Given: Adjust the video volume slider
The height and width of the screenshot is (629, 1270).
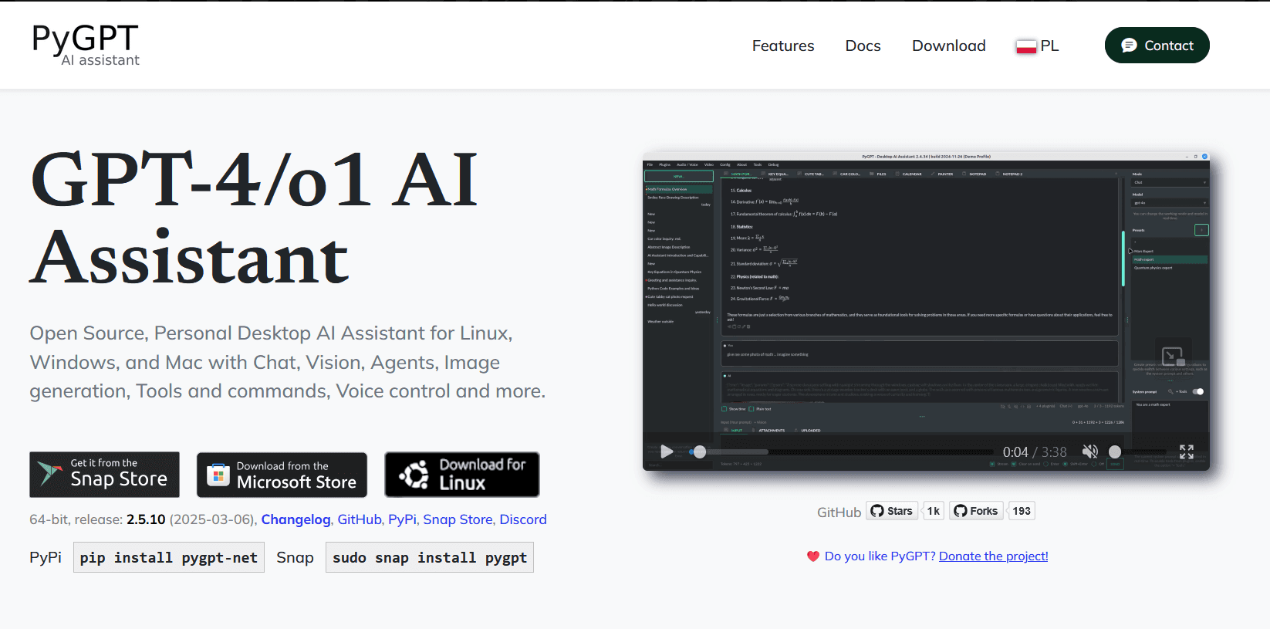Looking at the screenshot, I should [1138, 451].
